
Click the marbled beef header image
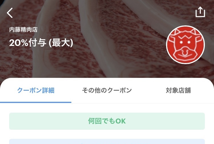coord(107,39)
